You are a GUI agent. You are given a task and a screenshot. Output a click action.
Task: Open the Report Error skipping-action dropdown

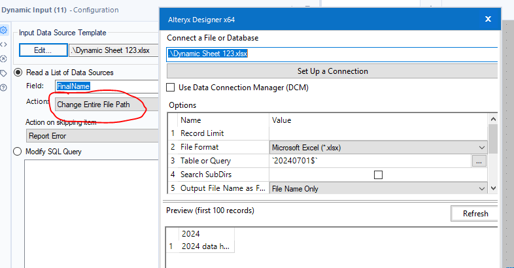tap(92, 136)
